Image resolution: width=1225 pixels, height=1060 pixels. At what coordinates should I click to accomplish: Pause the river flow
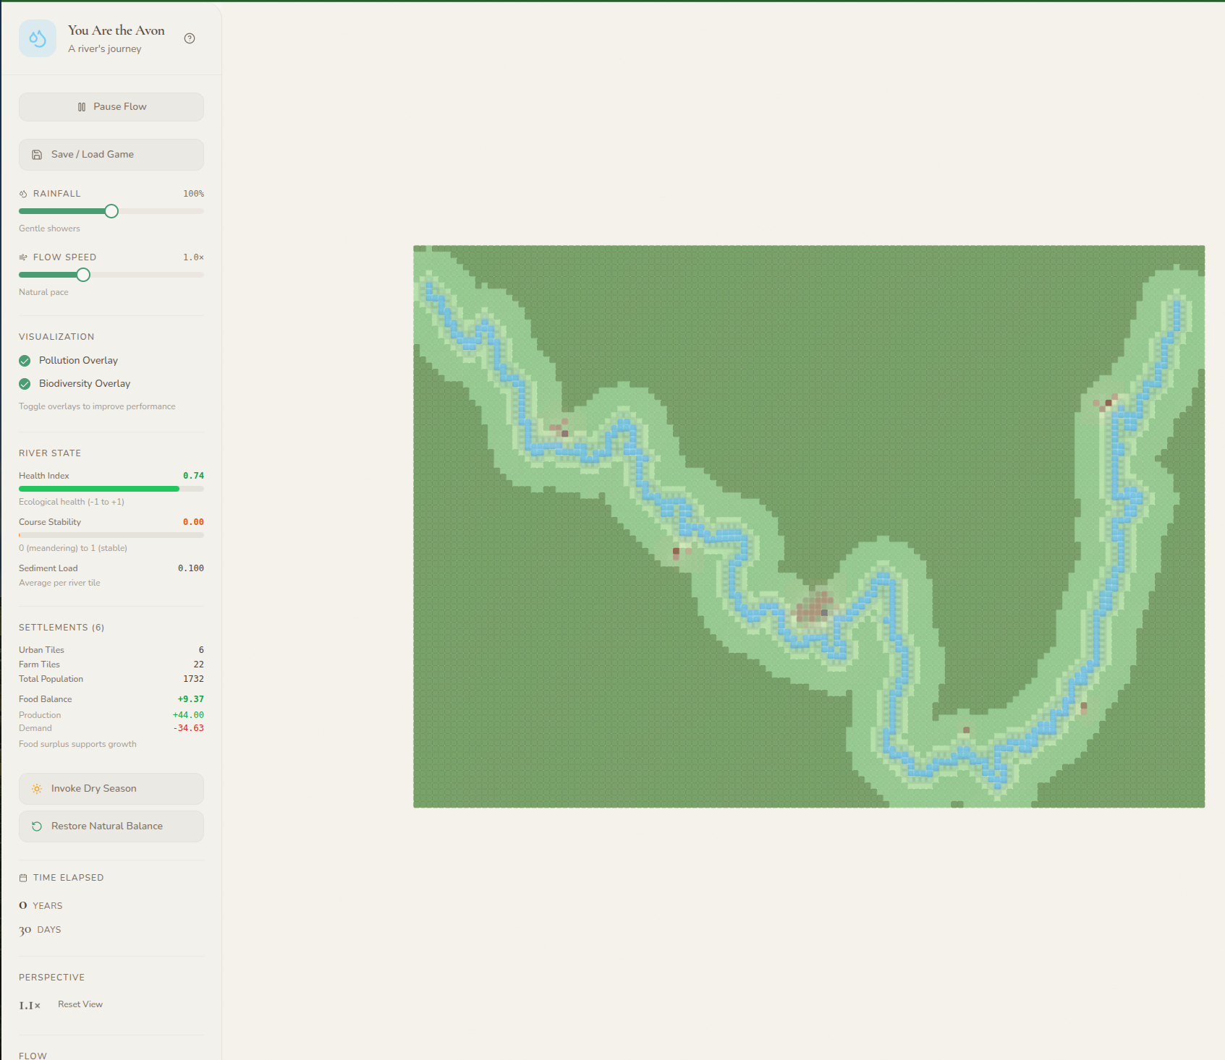(111, 107)
